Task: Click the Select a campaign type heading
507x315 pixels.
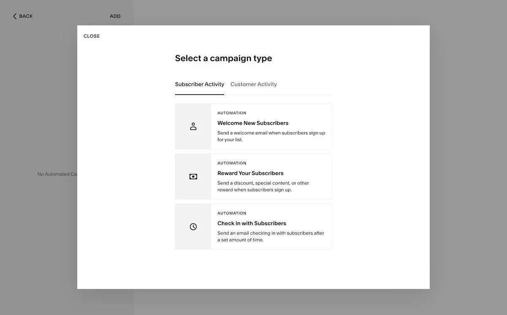Action: (223, 58)
